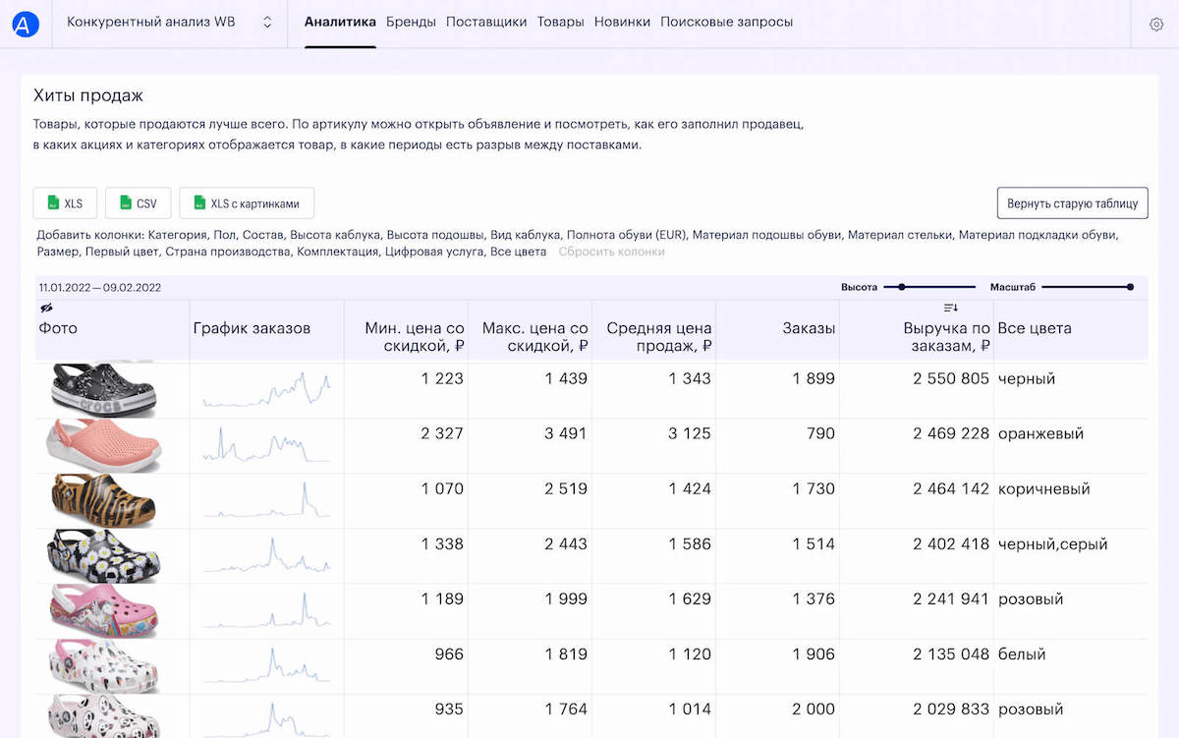1179x738 pixels.
Task: Adjust the Высота slider
Action: click(x=930, y=287)
